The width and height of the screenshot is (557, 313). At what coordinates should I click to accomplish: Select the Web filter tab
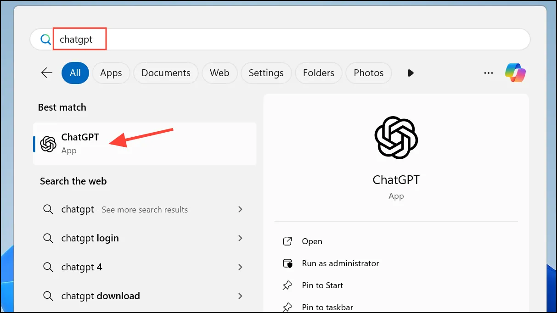219,73
